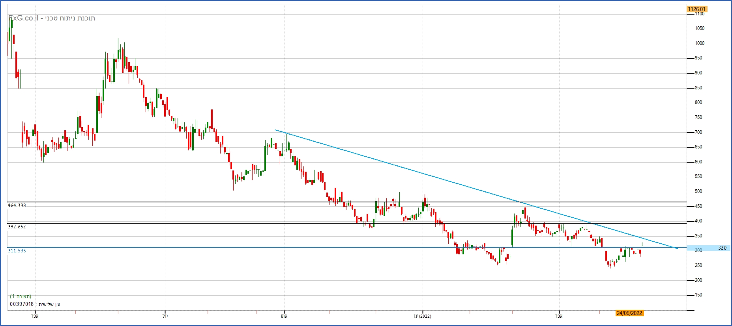
Task: Click the ינו(2022) month label on time axis
Action: tap(422, 316)
